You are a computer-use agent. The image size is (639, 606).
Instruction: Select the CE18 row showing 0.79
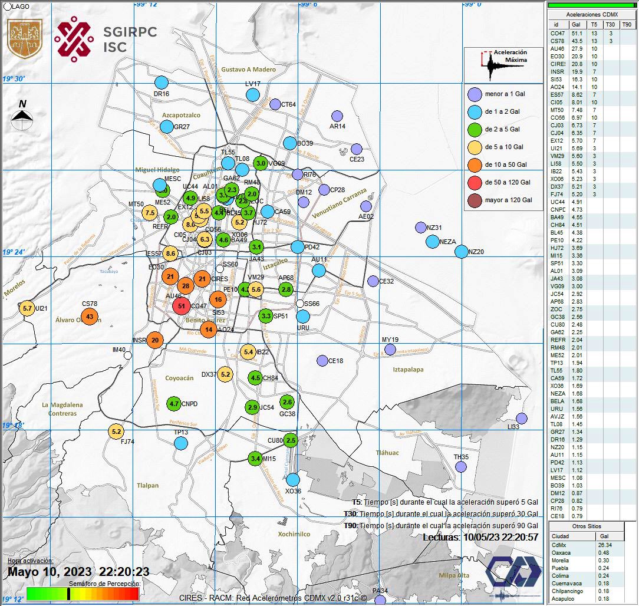(591, 516)
